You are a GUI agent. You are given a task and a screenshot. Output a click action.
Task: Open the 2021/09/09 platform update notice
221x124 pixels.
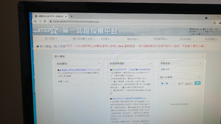[130, 69]
